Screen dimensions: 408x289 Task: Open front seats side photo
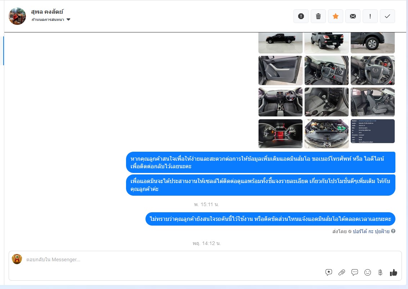click(x=373, y=102)
